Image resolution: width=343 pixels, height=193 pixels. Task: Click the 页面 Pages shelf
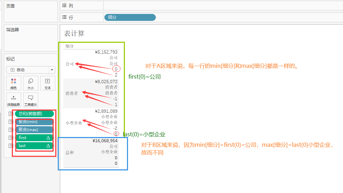[31, 11]
